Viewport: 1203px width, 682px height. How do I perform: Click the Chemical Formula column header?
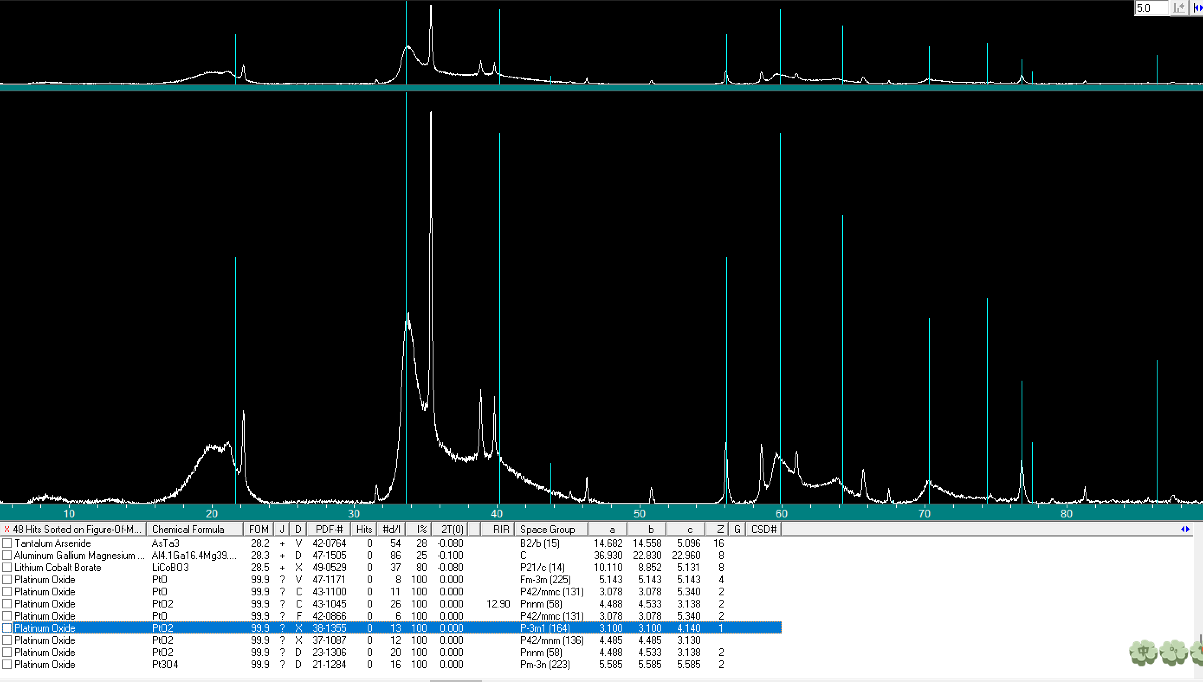(x=188, y=529)
